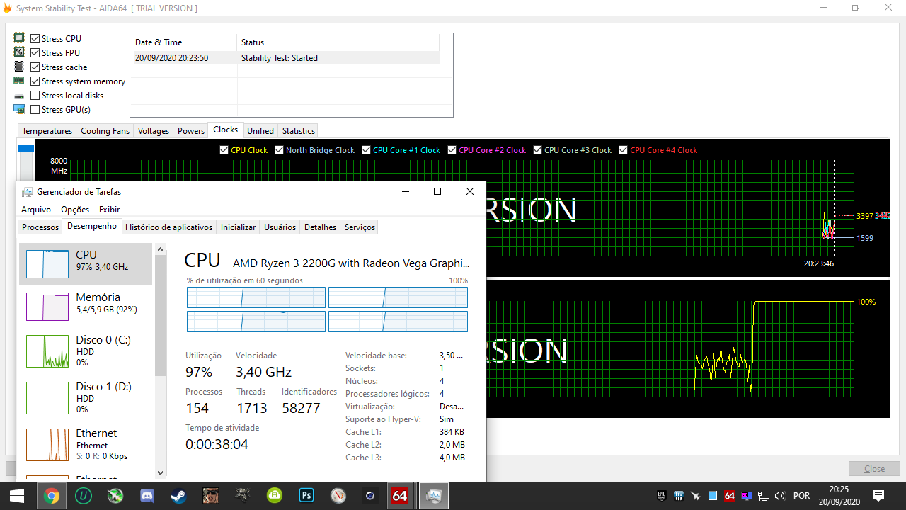Open the red compass taskbar icon
This screenshot has height=510, width=906.
[338, 496]
